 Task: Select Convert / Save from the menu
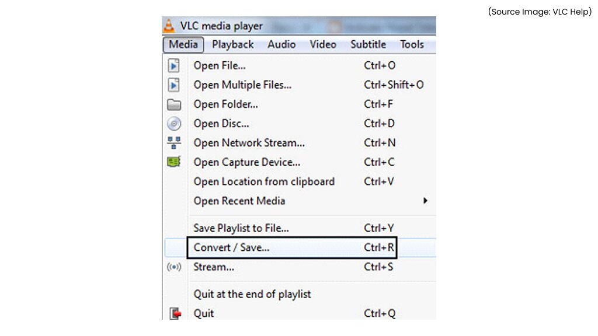tap(232, 247)
